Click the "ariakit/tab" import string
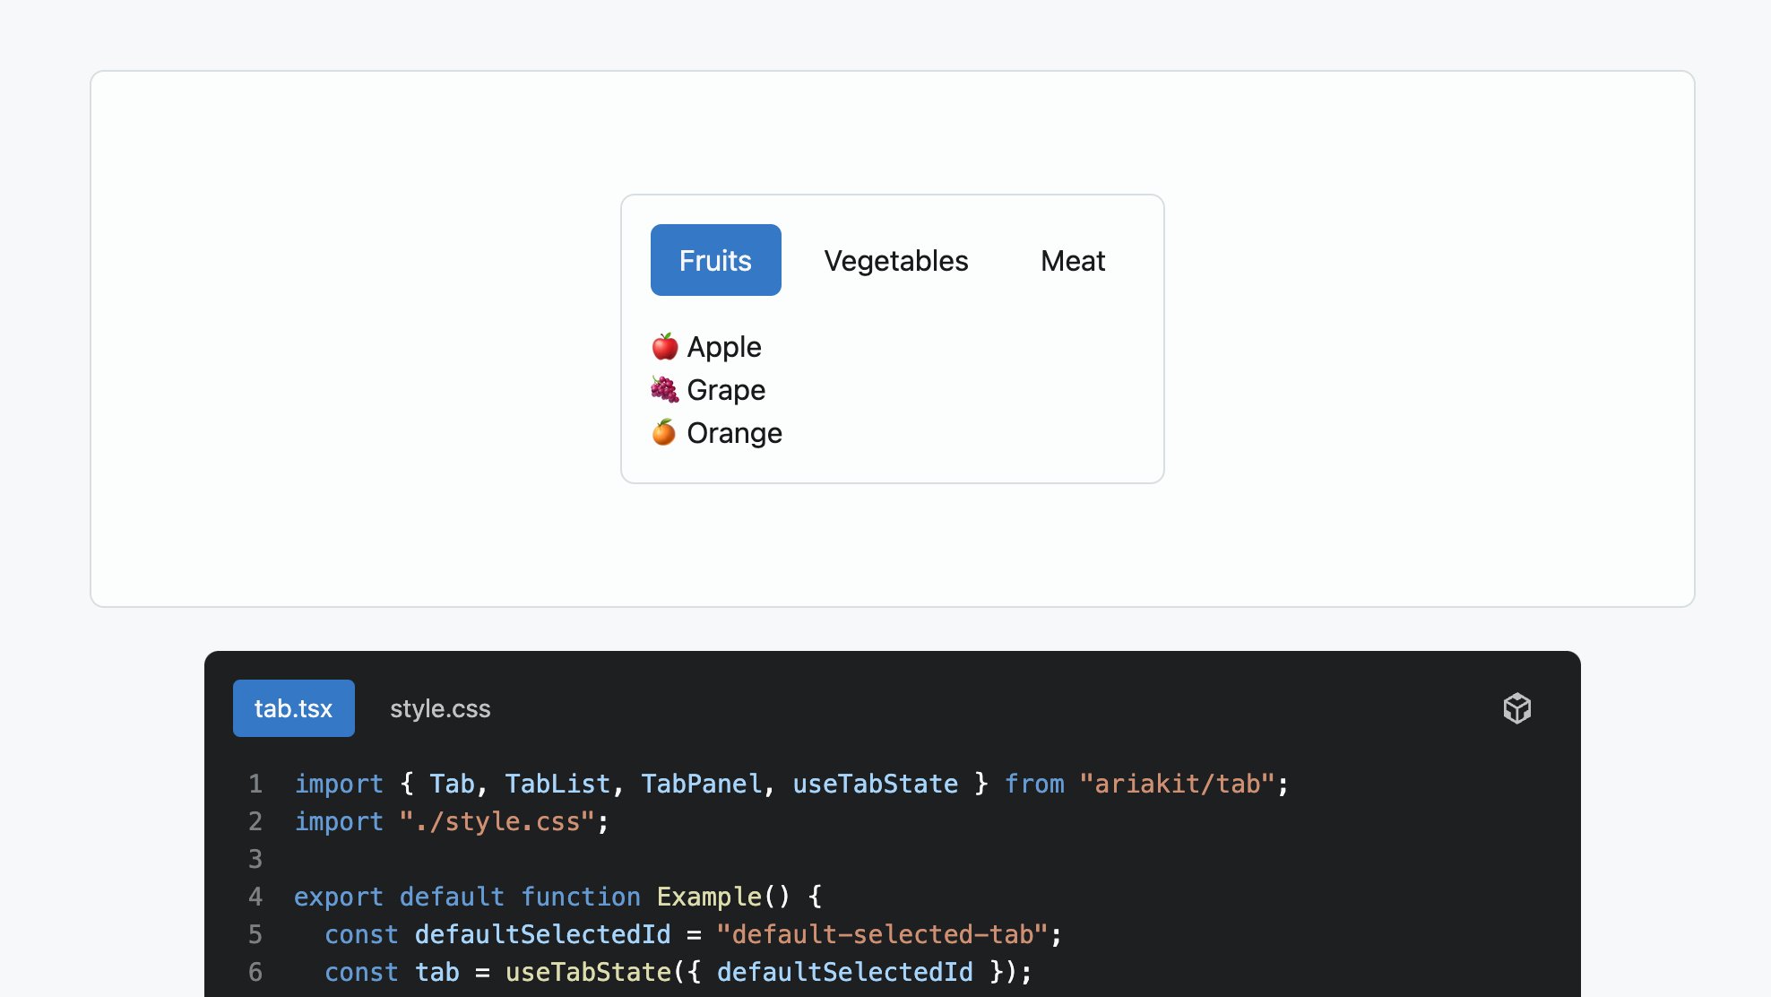 [x=1177, y=784]
